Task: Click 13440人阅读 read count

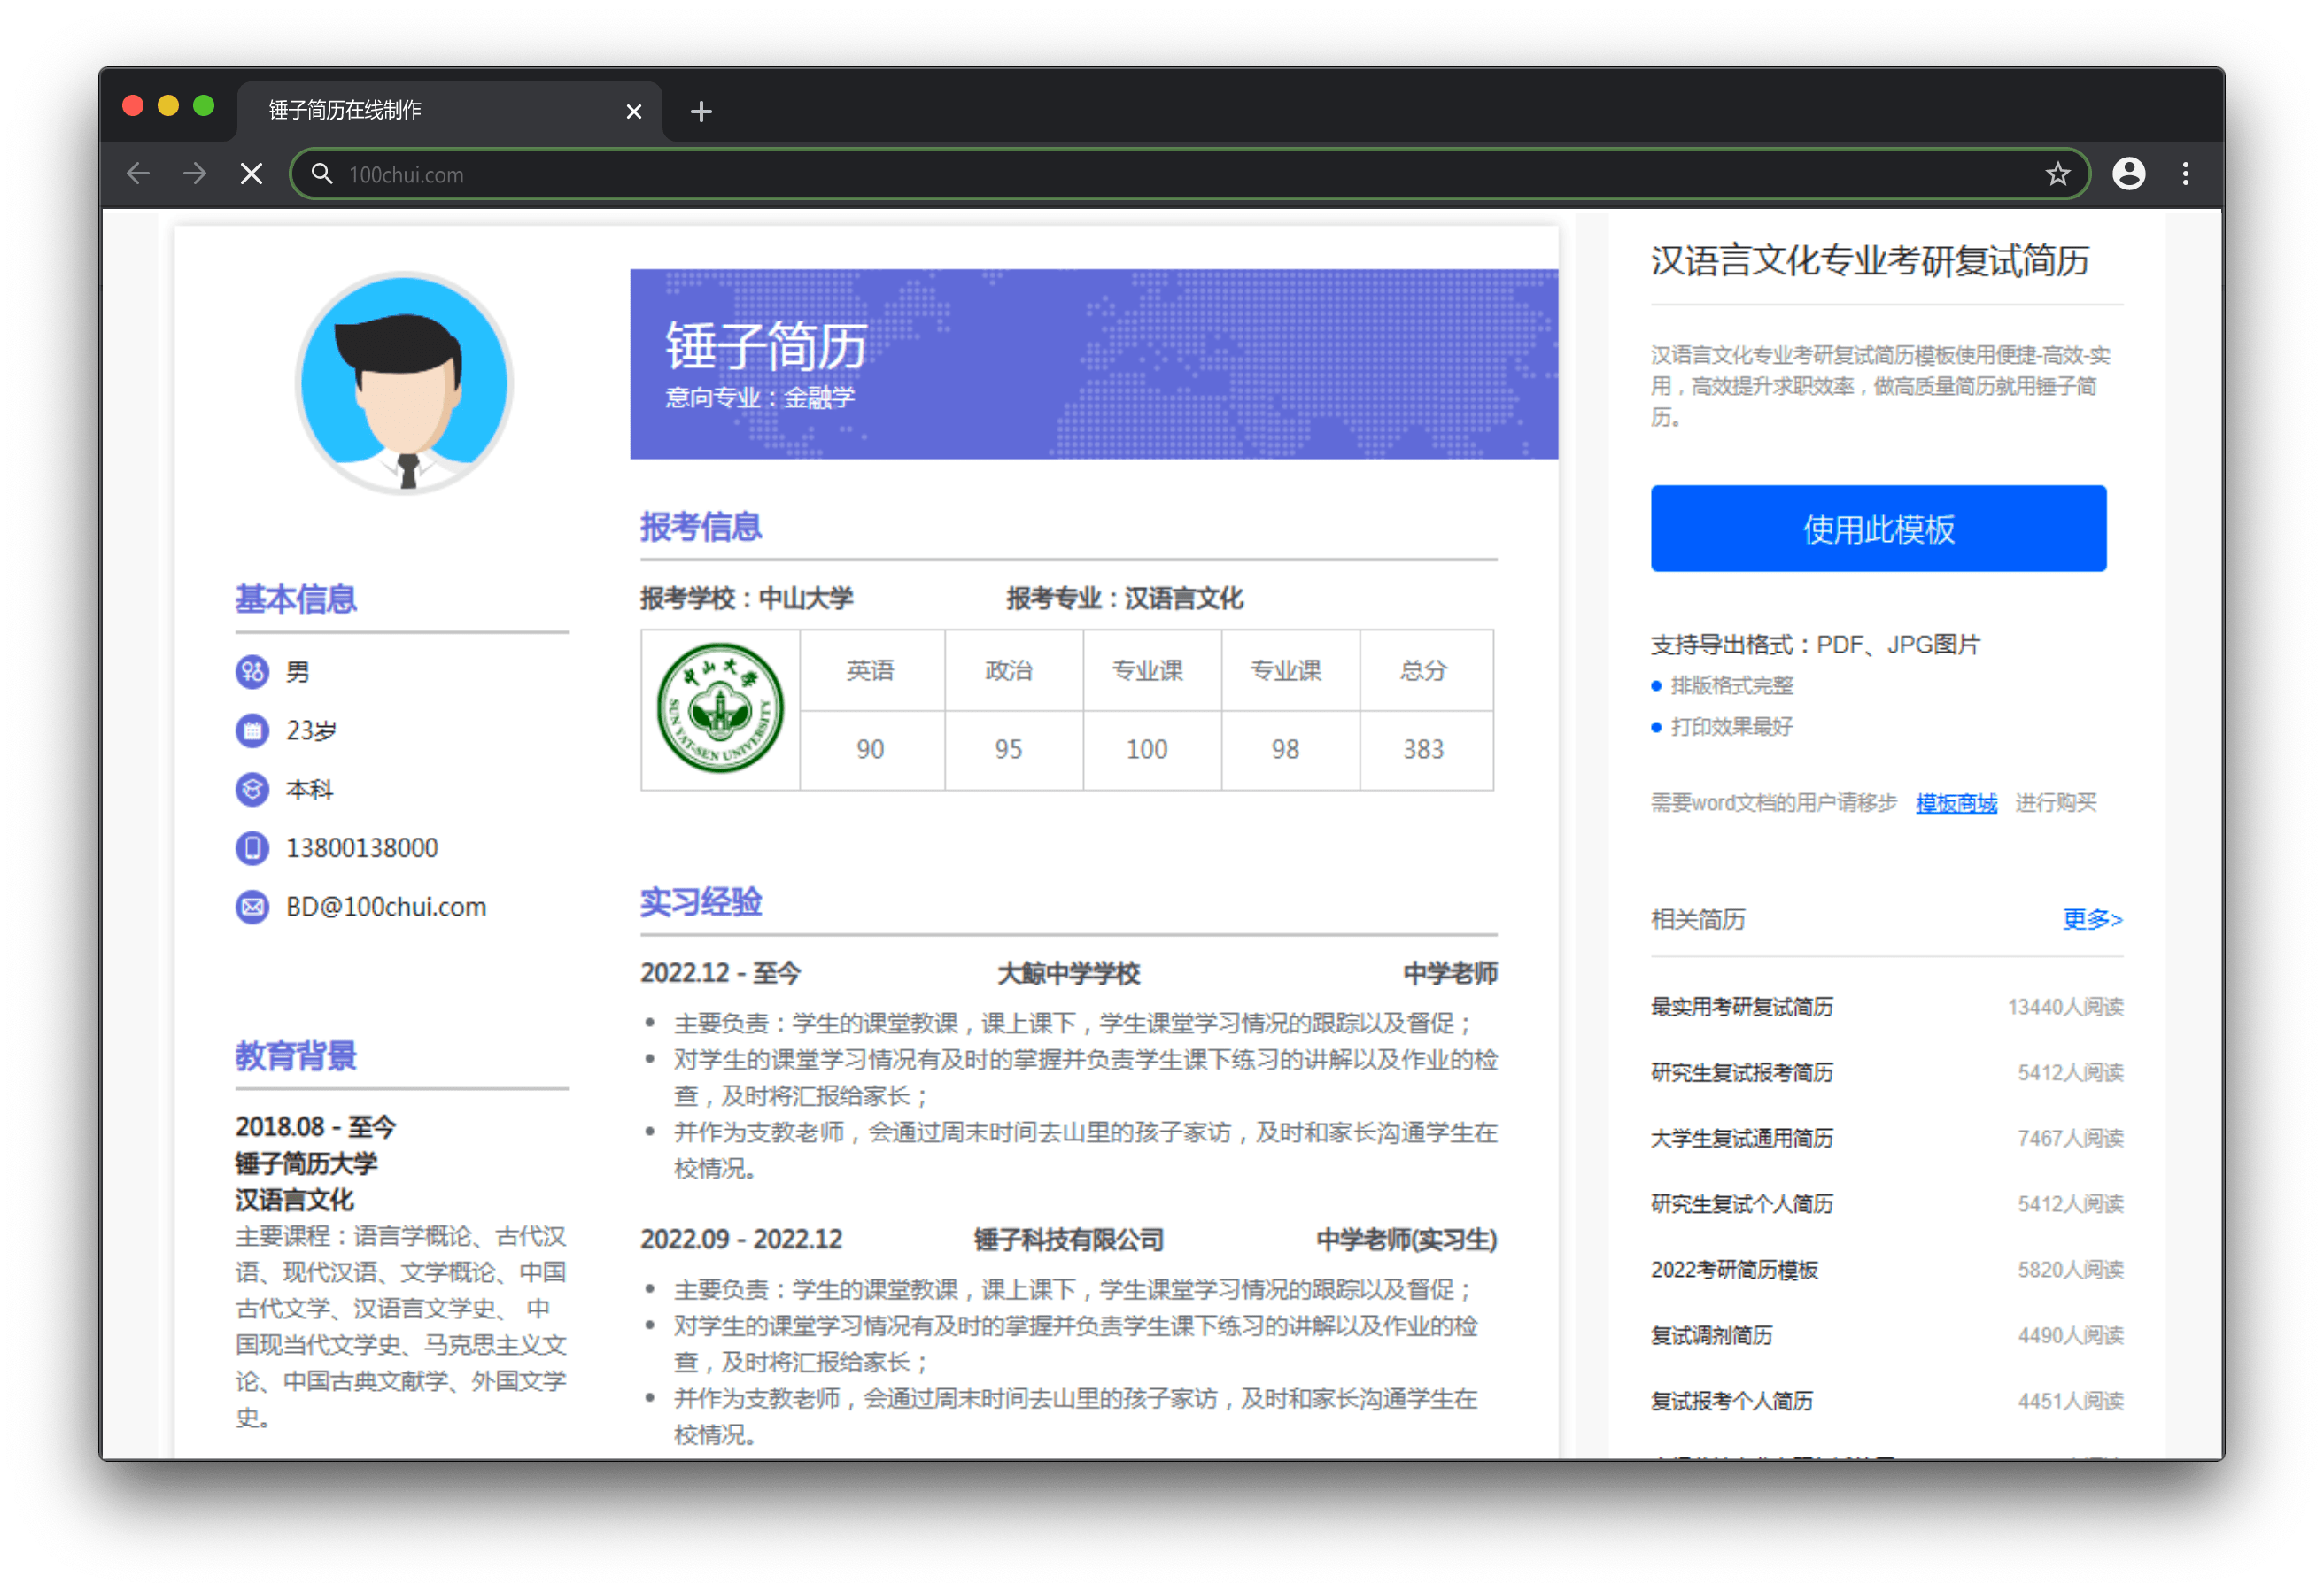Action: pyautogui.click(x=2065, y=1006)
